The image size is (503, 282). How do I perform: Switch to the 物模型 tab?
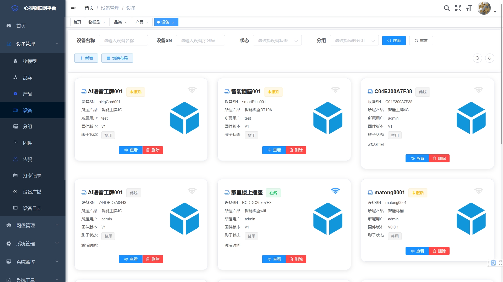coord(94,22)
